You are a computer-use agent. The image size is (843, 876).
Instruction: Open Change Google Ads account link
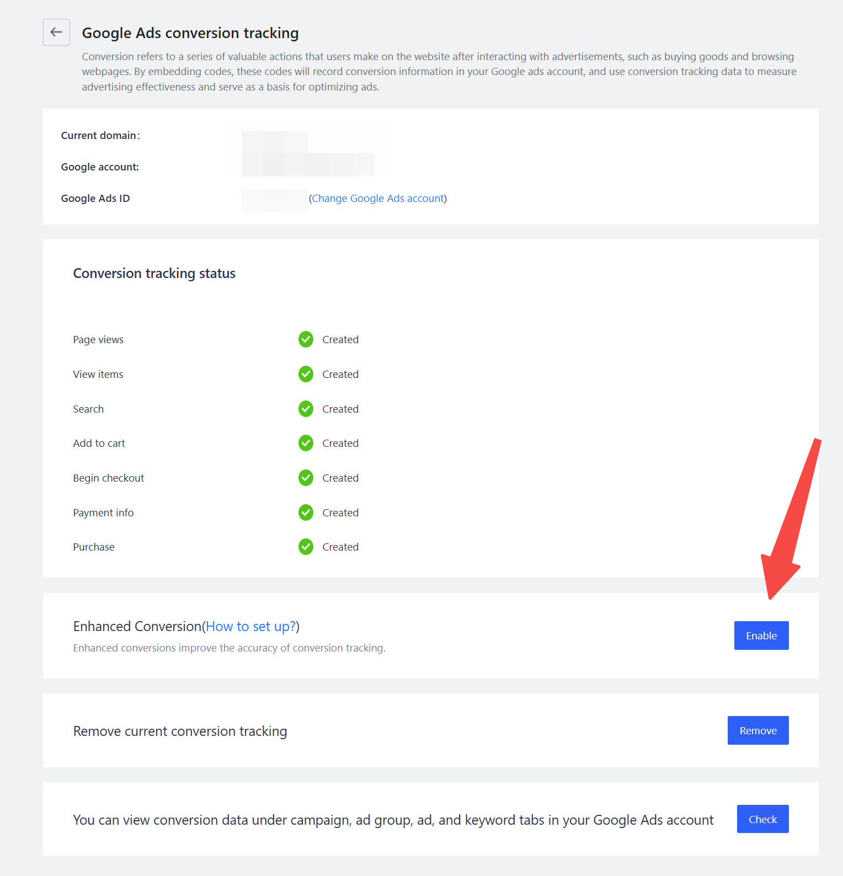(x=378, y=198)
